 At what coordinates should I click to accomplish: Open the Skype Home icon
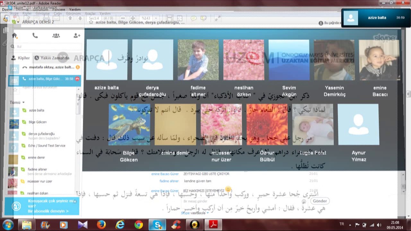pos(14,36)
